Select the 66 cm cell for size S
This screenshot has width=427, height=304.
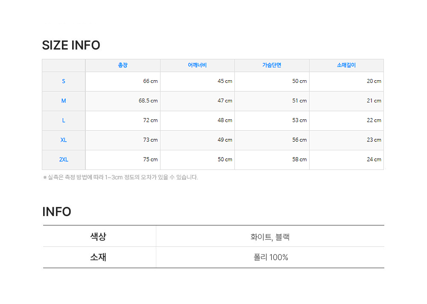150,81
